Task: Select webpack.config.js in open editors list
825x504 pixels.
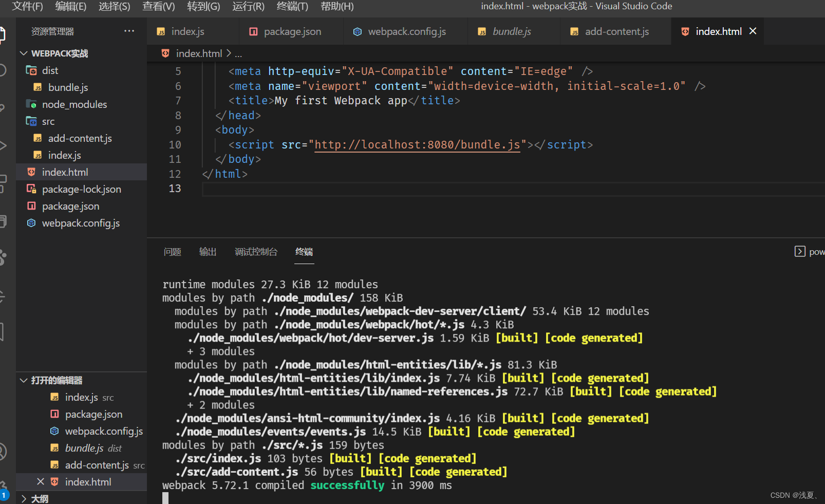Action: (81, 431)
